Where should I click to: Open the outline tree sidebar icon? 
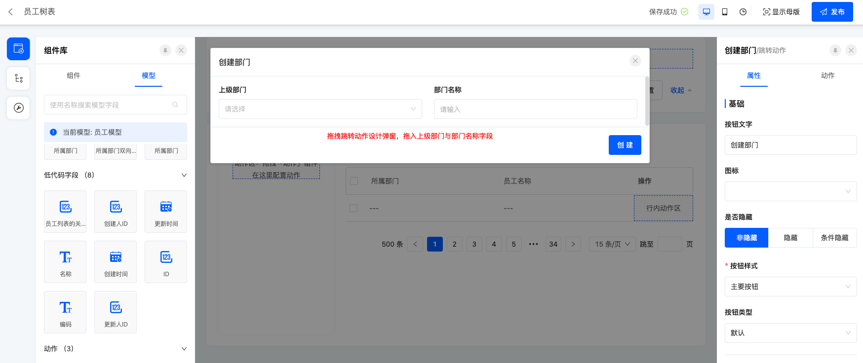coord(18,78)
